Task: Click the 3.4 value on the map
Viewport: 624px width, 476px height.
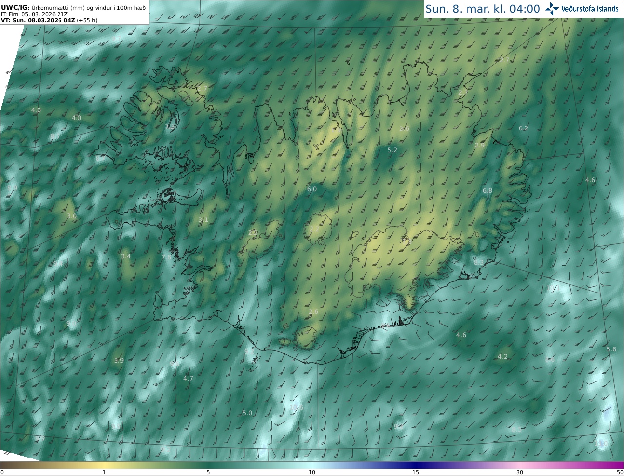Action: [x=126, y=256]
